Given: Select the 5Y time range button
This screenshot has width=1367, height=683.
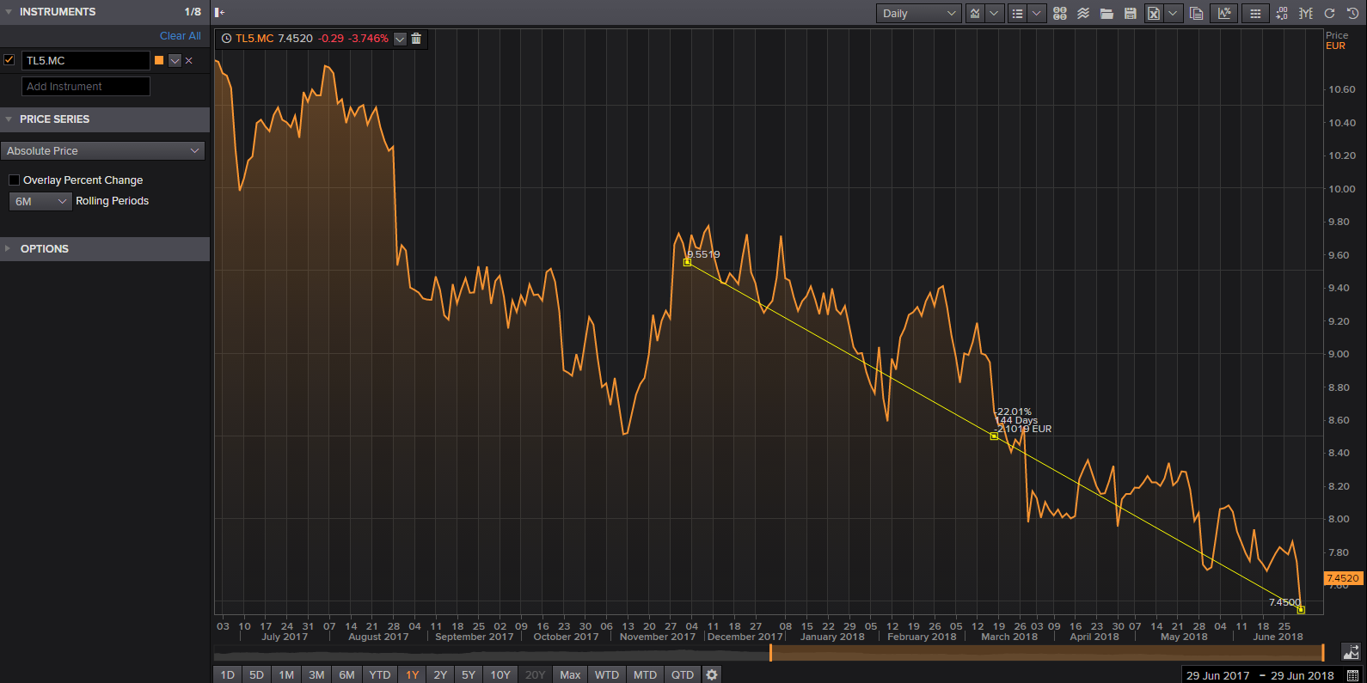Looking at the screenshot, I should (469, 674).
